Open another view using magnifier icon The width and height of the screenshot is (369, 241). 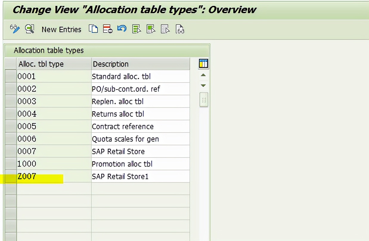point(29,29)
